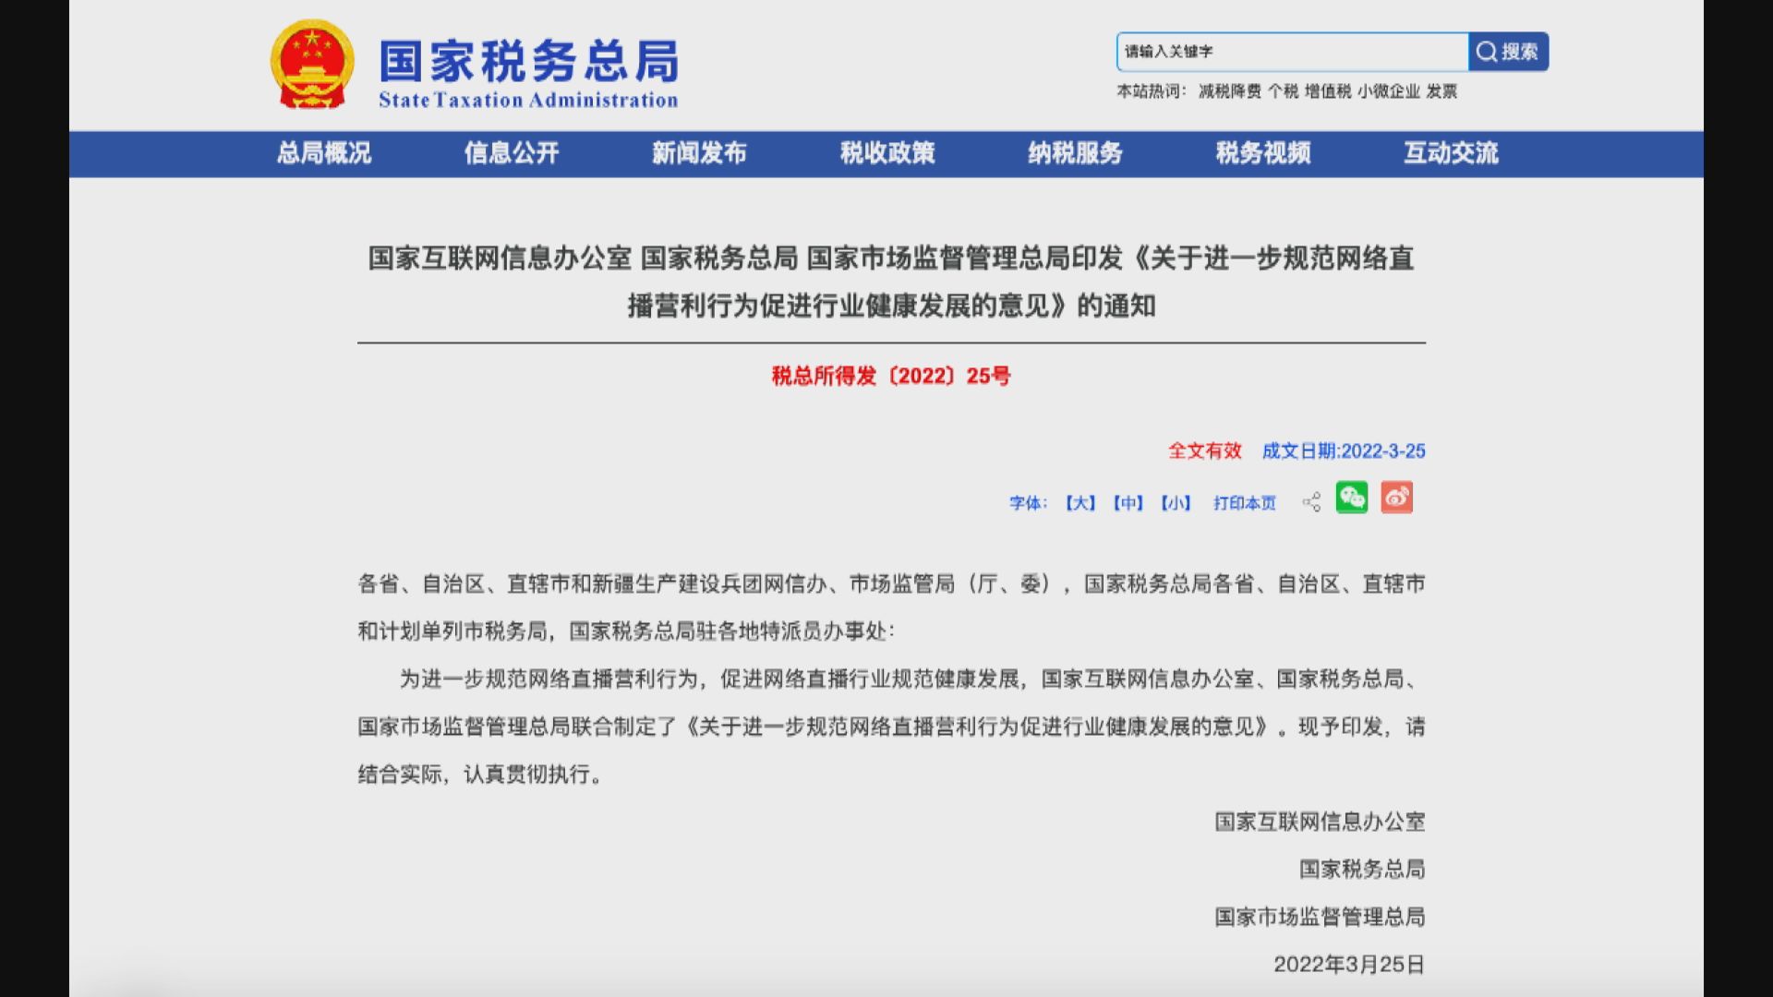This screenshot has width=1773, height=997.
Task: Switch font size to 【中】
Action: (1128, 502)
